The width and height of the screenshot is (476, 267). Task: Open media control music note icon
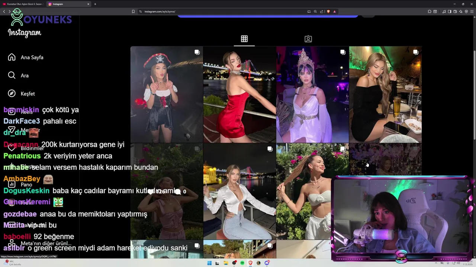pyautogui.click(x=444, y=11)
